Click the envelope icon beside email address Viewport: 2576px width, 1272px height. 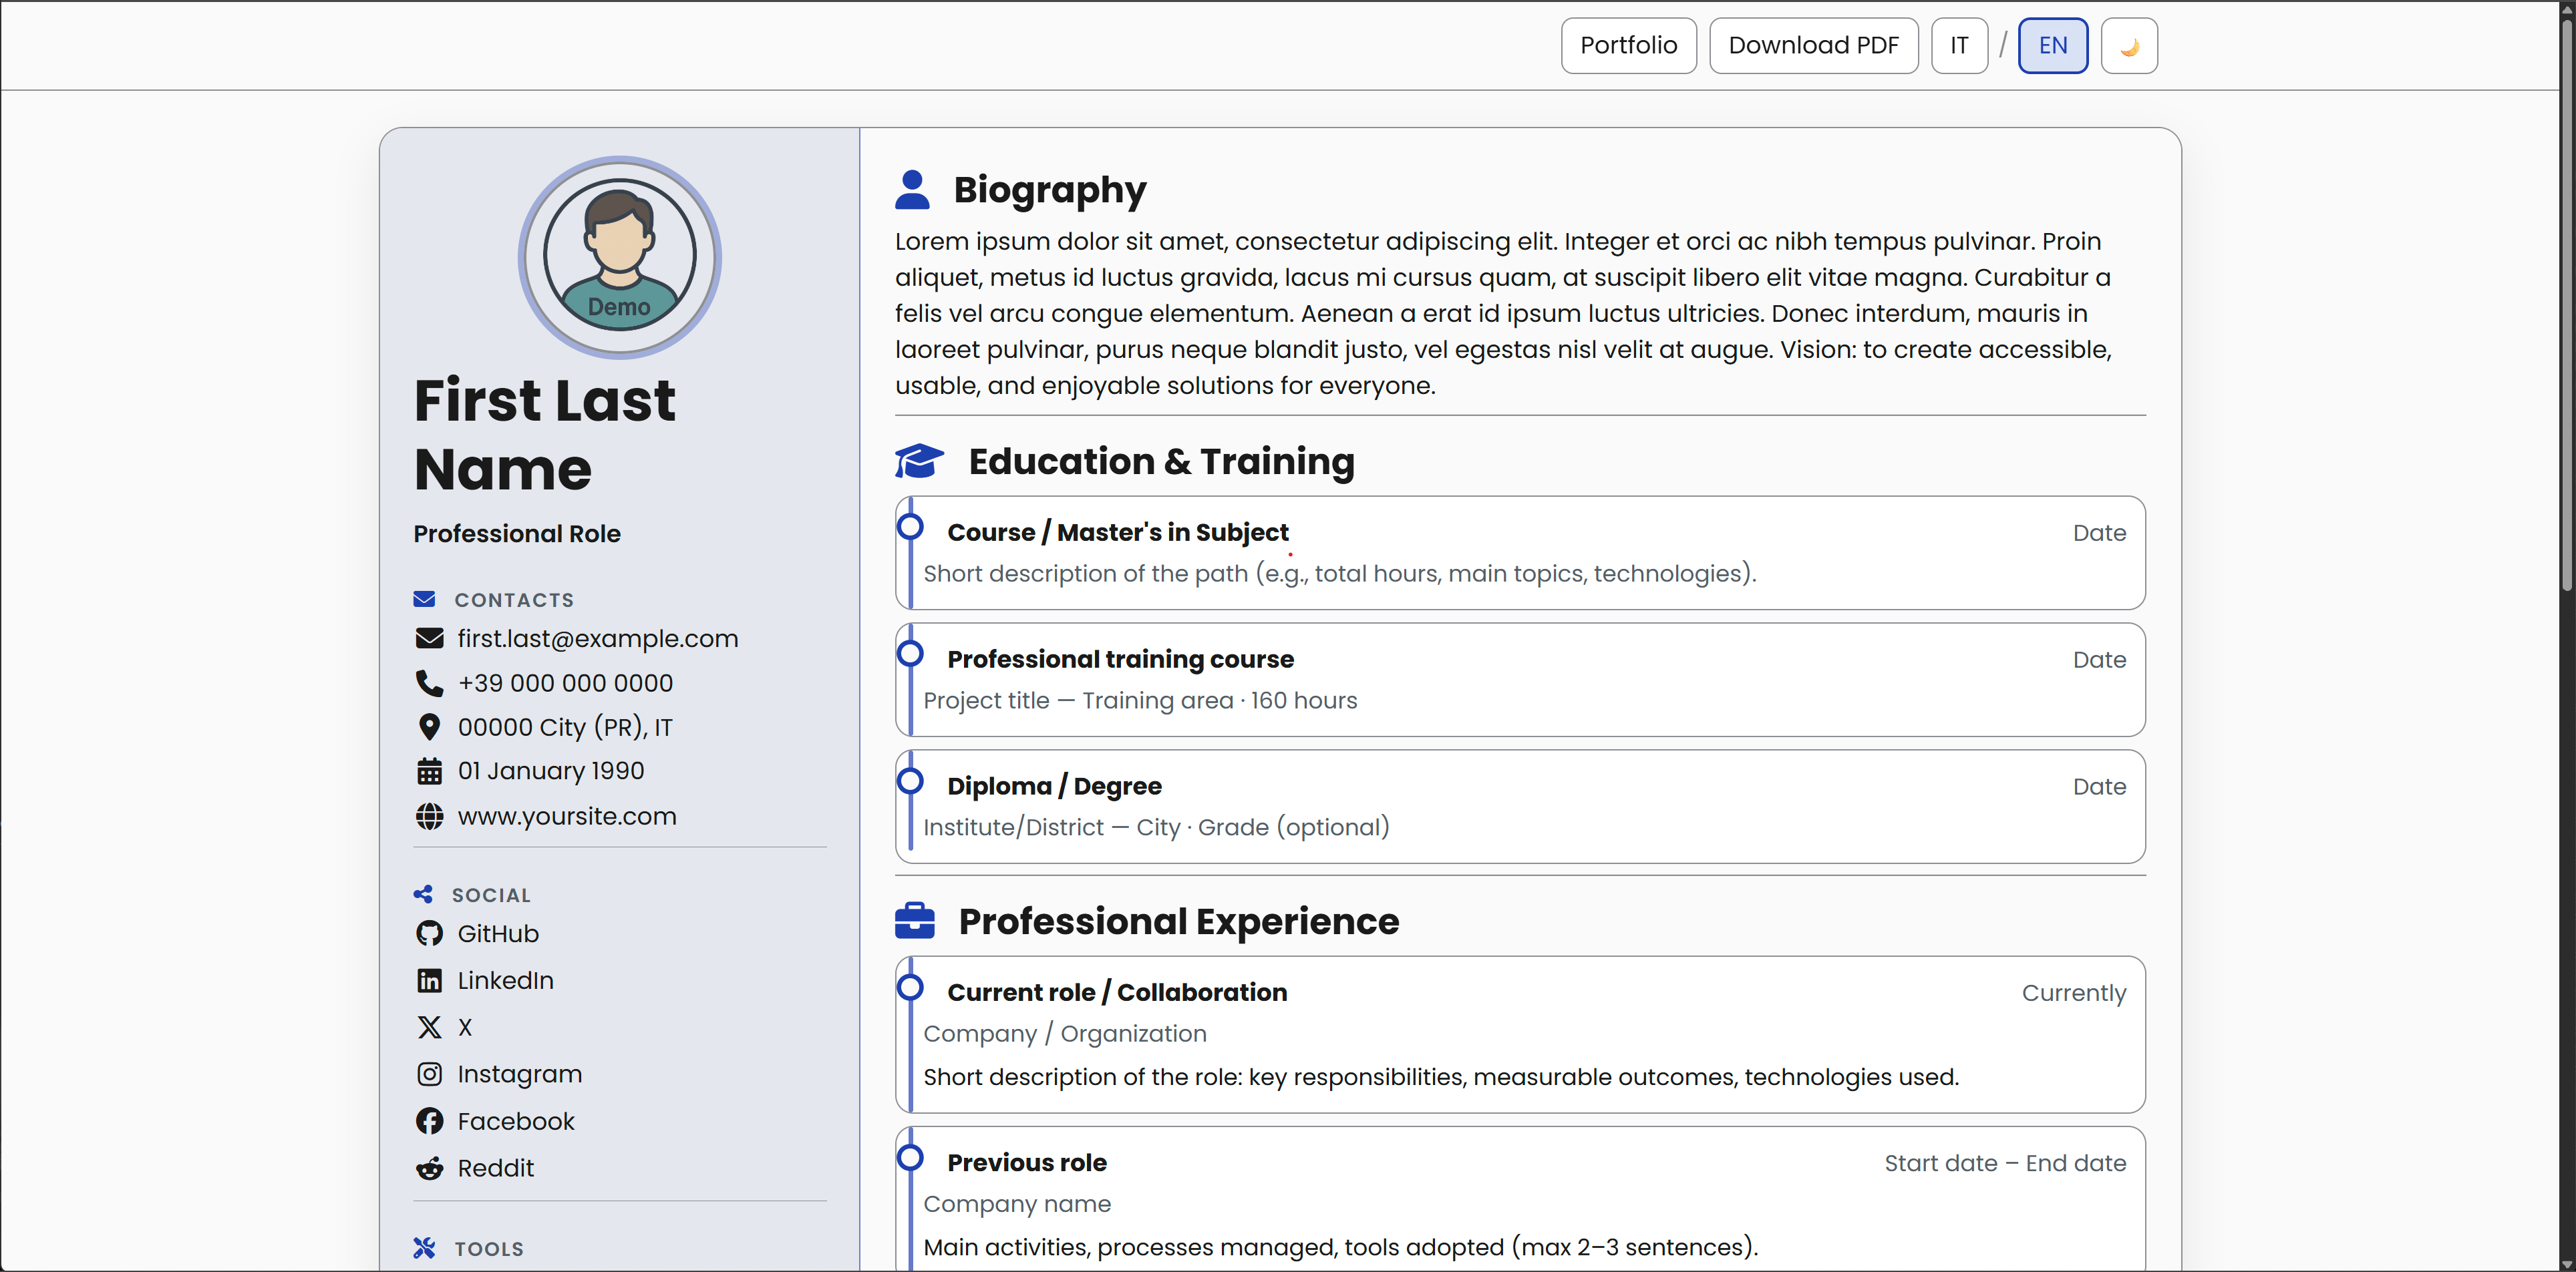pos(429,638)
